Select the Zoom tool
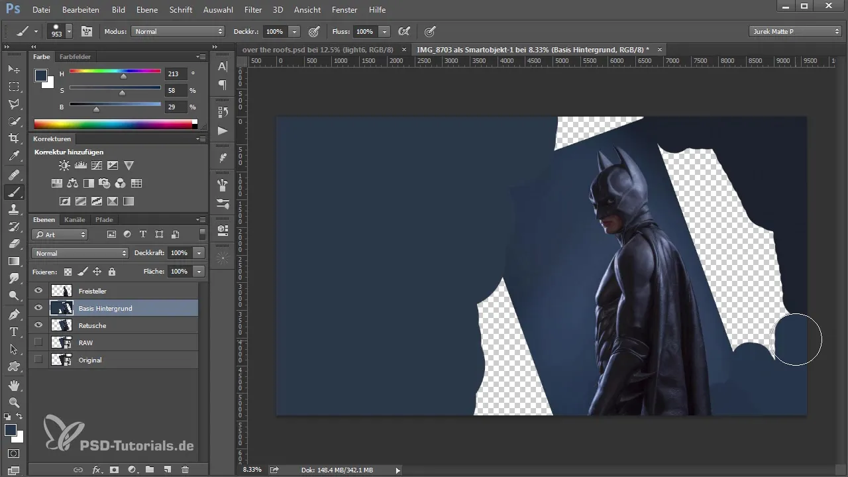Screen dimensions: 848x477 (x=14, y=402)
